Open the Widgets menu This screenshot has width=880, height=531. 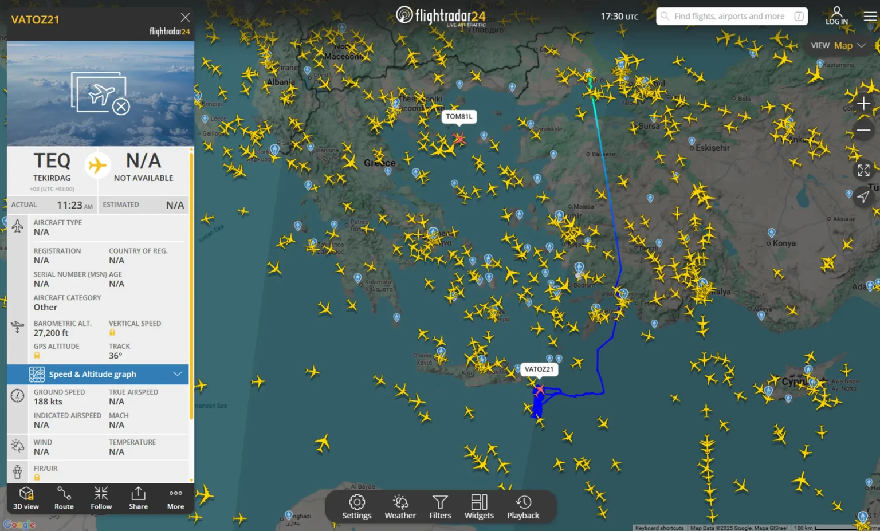pos(479,507)
